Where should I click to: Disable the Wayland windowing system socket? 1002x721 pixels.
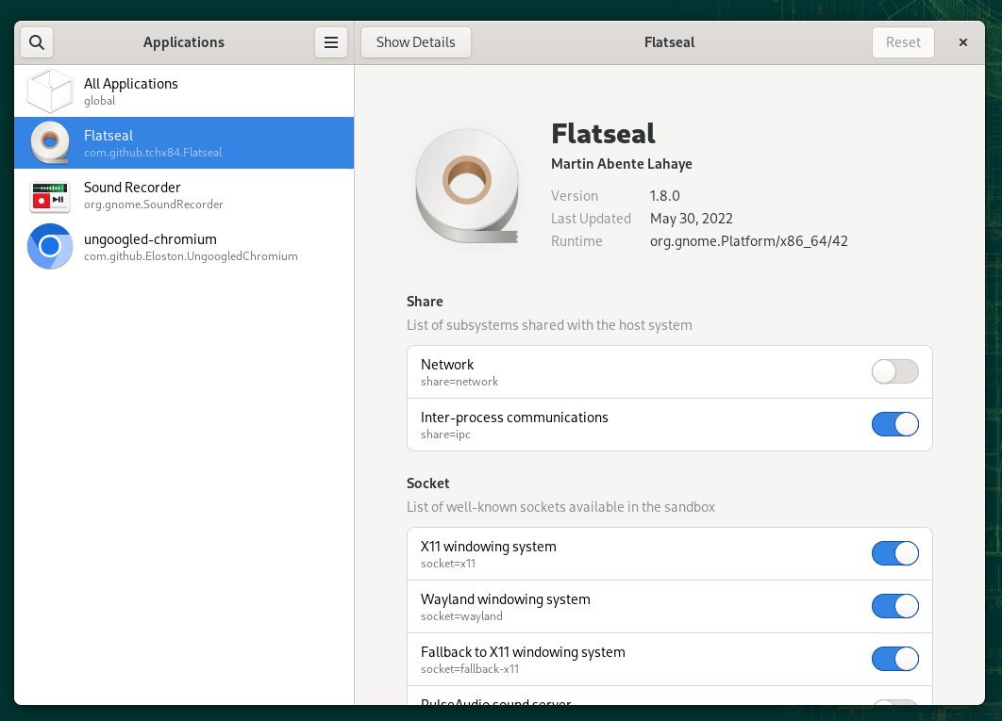[894, 606]
